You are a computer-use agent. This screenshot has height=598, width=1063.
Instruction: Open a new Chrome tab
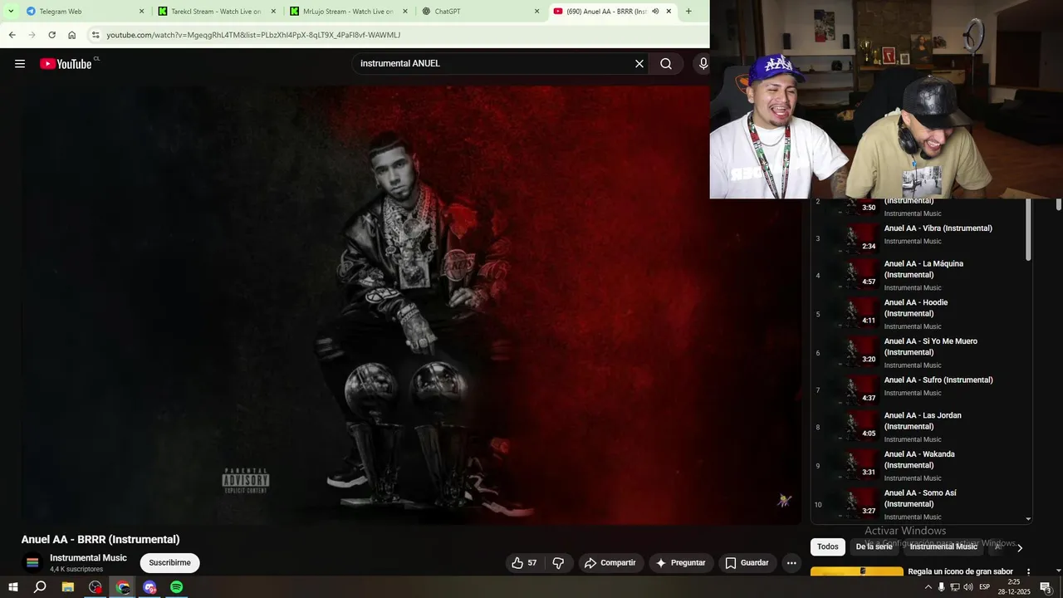click(688, 12)
